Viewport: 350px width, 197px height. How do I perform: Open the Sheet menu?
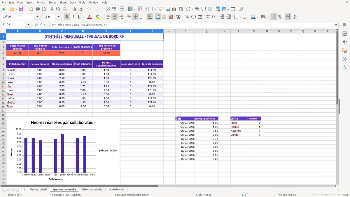tap(63, 2)
